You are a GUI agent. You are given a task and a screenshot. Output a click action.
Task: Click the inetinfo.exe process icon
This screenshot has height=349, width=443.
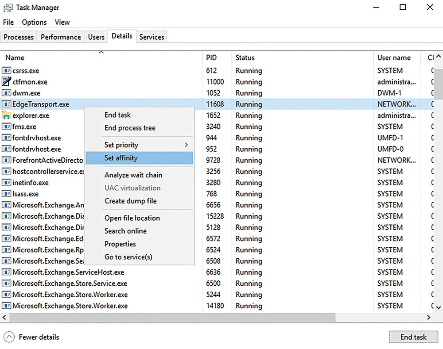point(6,183)
